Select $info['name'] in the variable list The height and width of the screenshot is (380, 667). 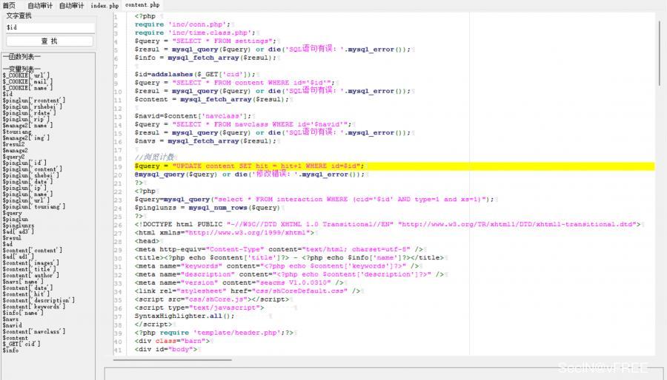pyautogui.click(x=23, y=313)
